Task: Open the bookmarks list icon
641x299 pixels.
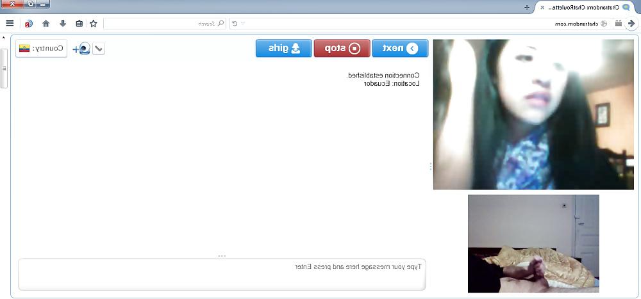Action: pyautogui.click(x=79, y=24)
